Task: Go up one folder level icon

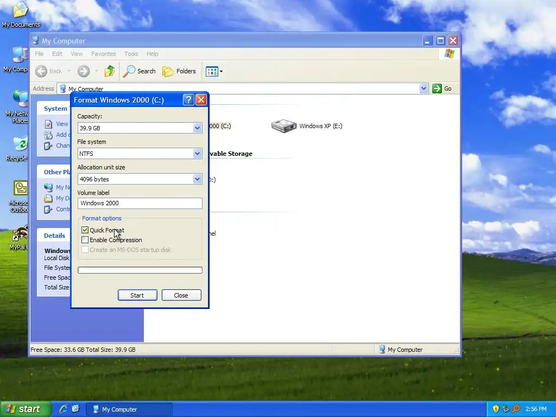Action: (110, 71)
